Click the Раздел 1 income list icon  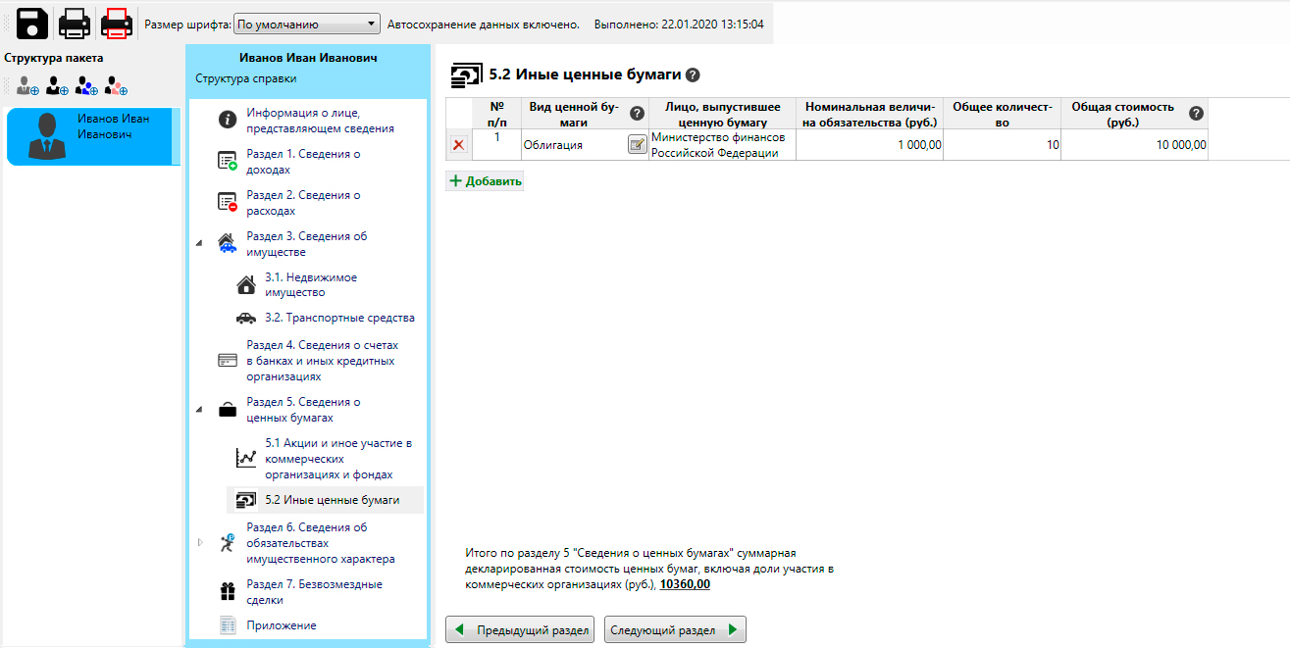coord(228,162)
